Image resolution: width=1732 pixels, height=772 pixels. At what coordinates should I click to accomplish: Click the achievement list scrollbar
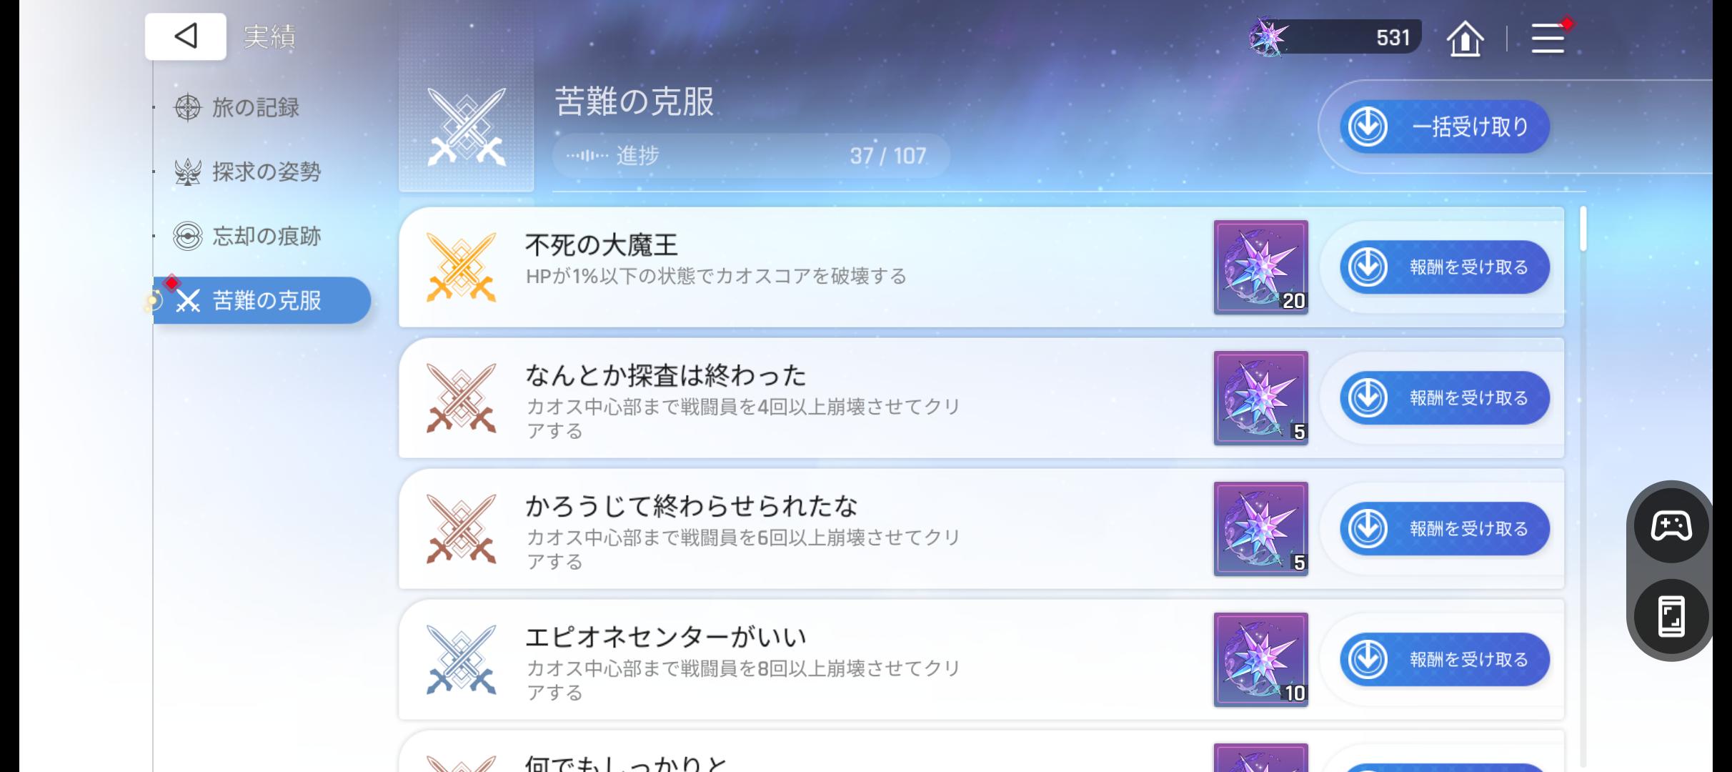[1583, 229]
